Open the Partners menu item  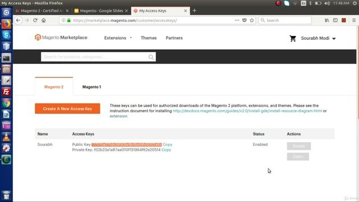click(174, 38)
